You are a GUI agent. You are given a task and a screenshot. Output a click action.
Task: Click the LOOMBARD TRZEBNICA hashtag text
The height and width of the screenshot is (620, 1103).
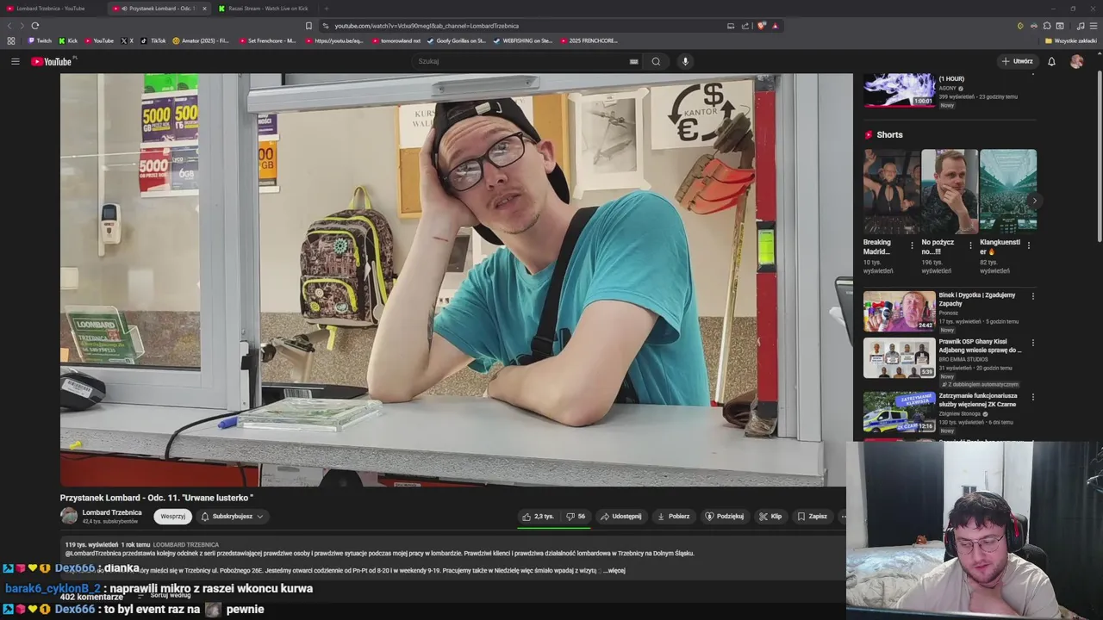coord(185,544)
